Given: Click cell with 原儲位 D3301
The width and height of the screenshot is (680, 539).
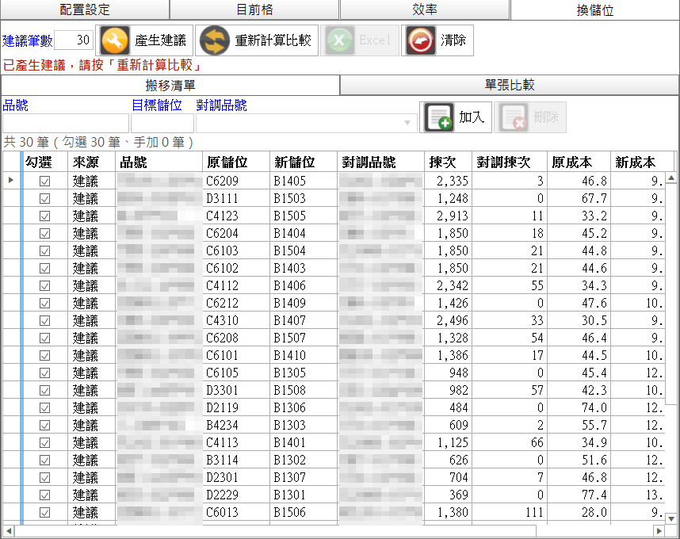Looking at the screenshot, I should tap(236, 390).
